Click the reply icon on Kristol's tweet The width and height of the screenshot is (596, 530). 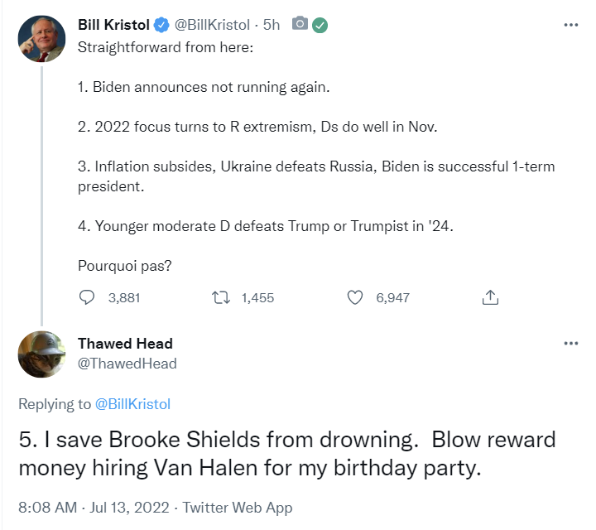(x=88, y=297)
